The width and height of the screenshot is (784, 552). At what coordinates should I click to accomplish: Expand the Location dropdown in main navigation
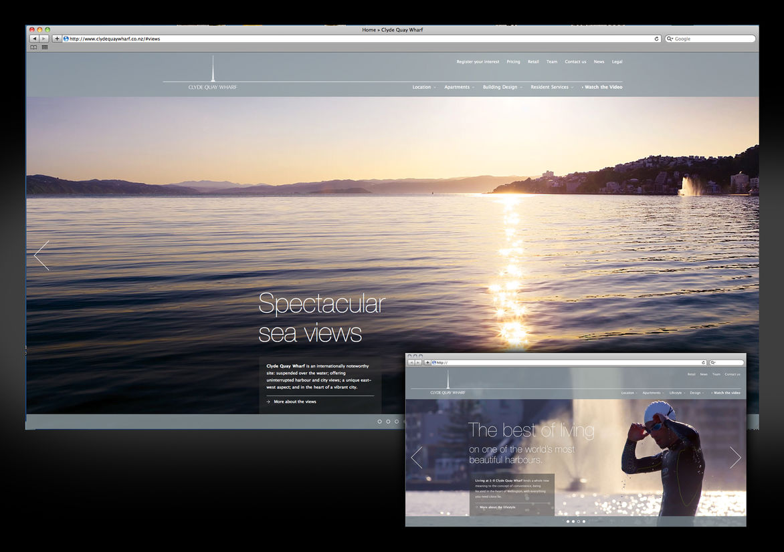pyautogui.click(x=423, y=88)
